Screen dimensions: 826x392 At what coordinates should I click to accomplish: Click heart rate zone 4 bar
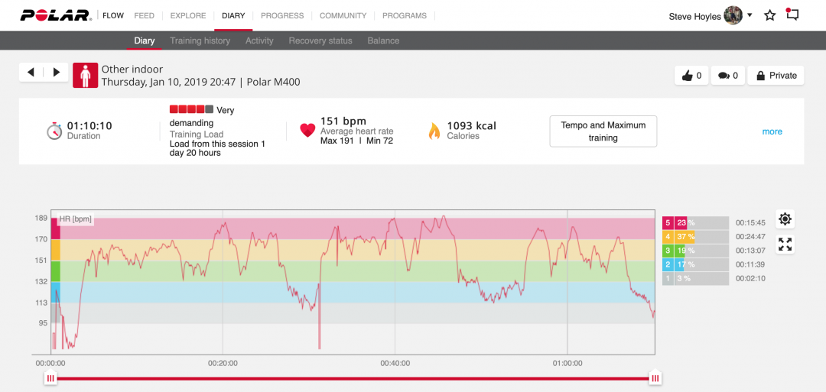(695, 237)
